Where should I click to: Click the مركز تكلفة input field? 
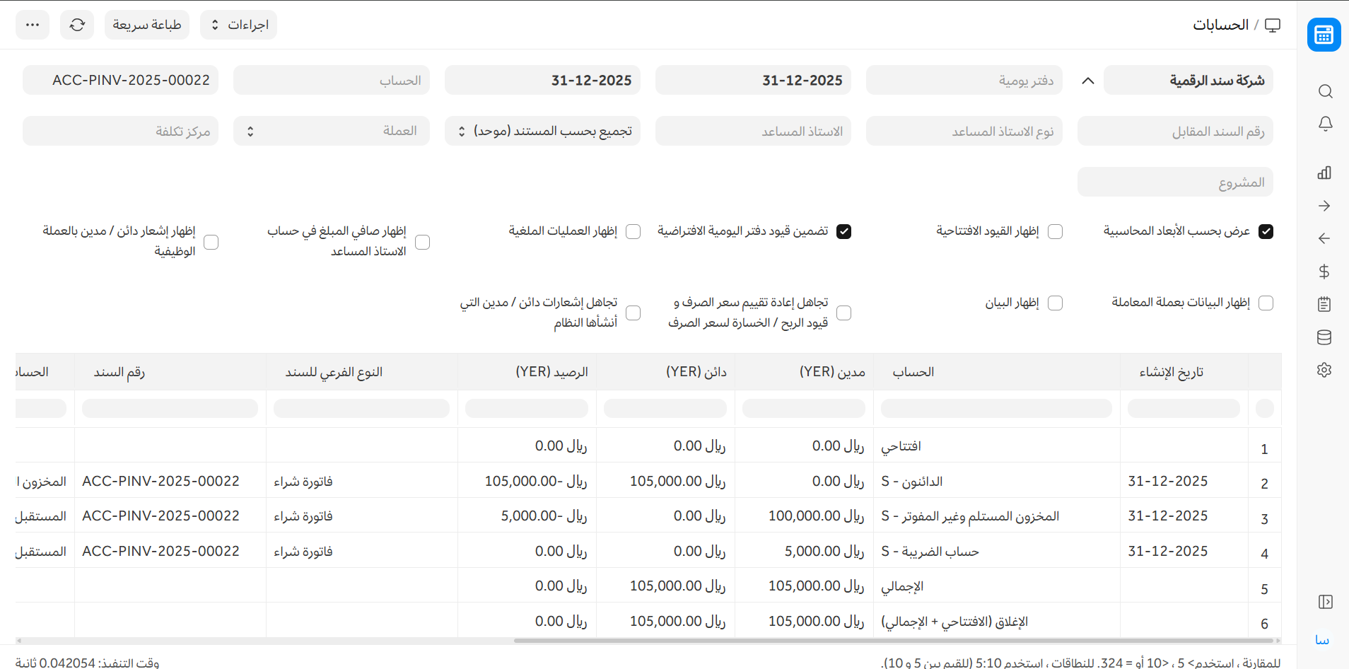120,132
